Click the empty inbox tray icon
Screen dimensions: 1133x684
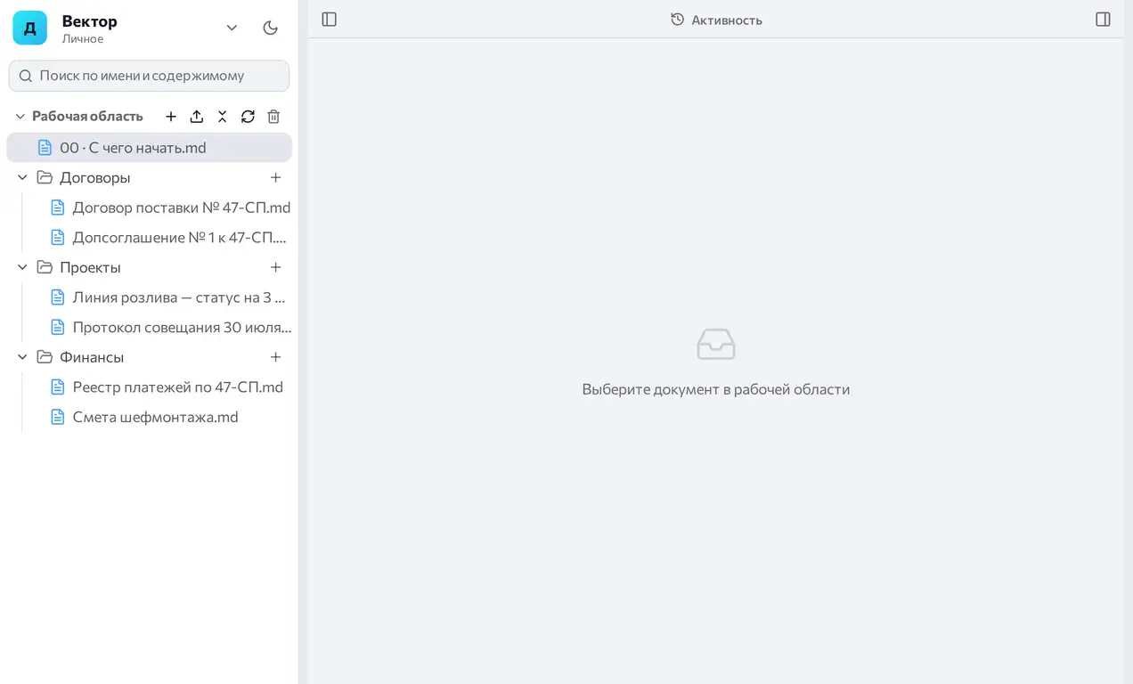point(716,344)
